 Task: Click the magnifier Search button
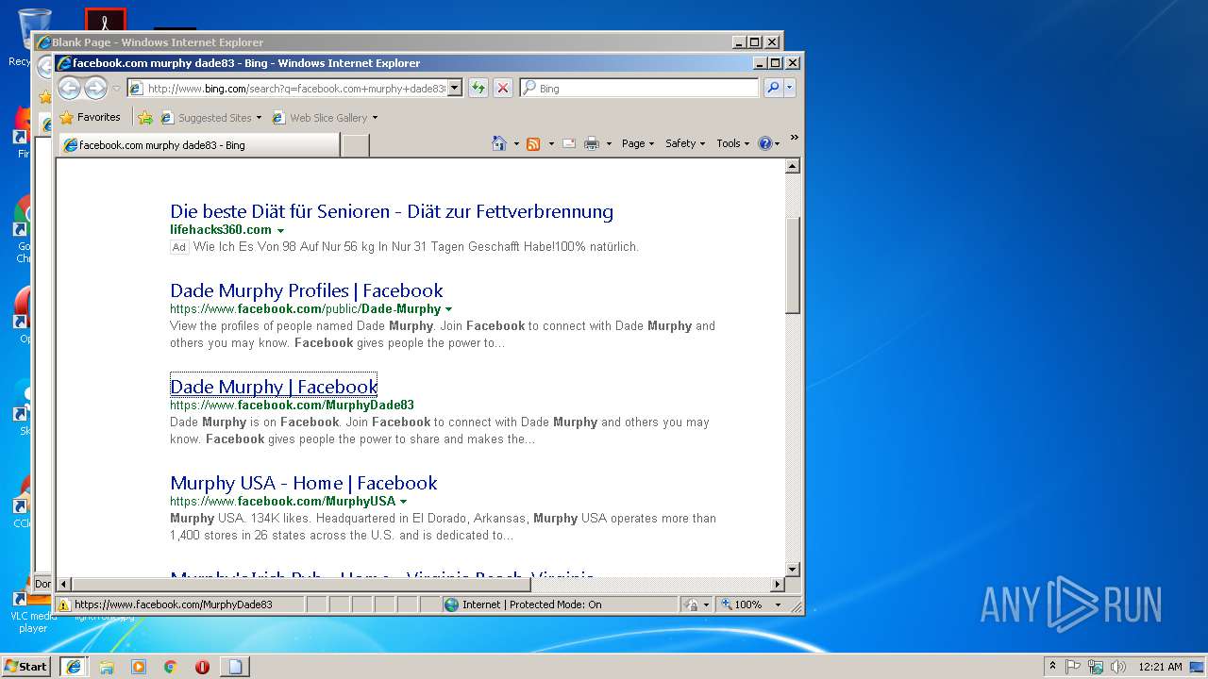[x=773, y=88]
